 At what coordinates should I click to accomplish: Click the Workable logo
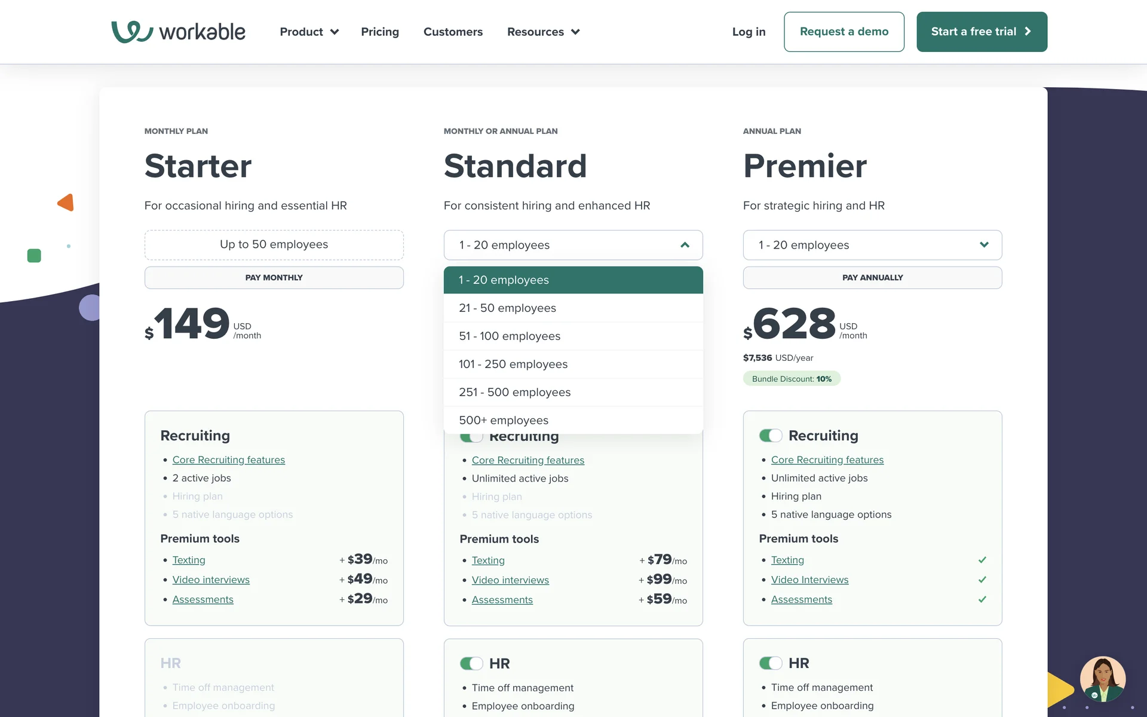(x=178, y=32)
